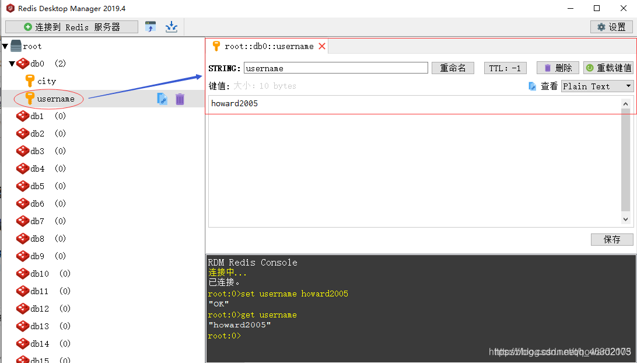Click the db6 database icon
The width and height of the screenshot is (637, 363).
pos(23,204)
